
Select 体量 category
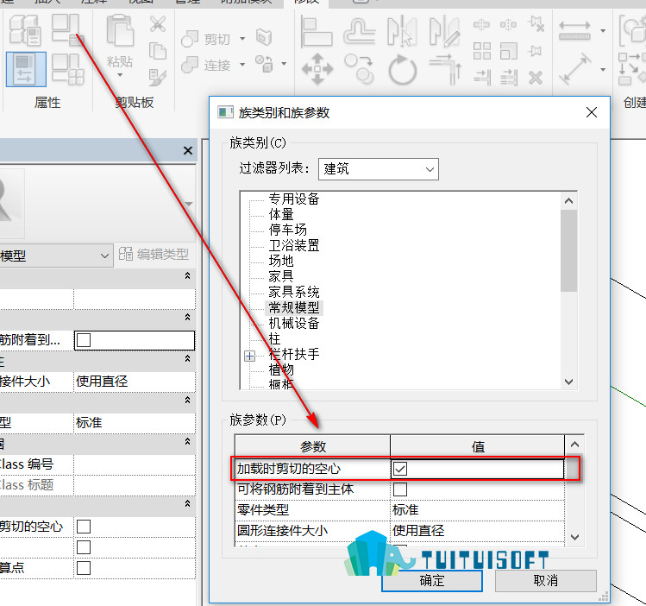click(281, 214)
